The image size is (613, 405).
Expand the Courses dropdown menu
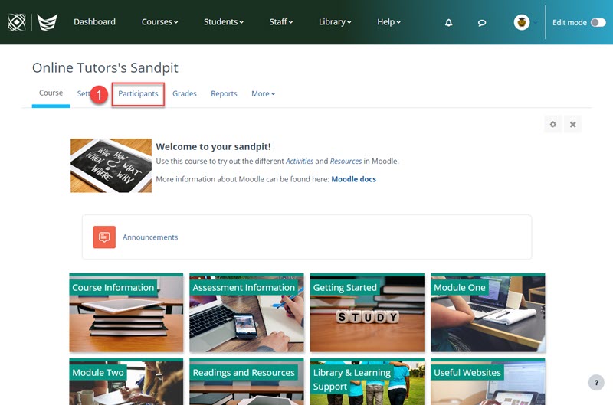tap(159, 22)
